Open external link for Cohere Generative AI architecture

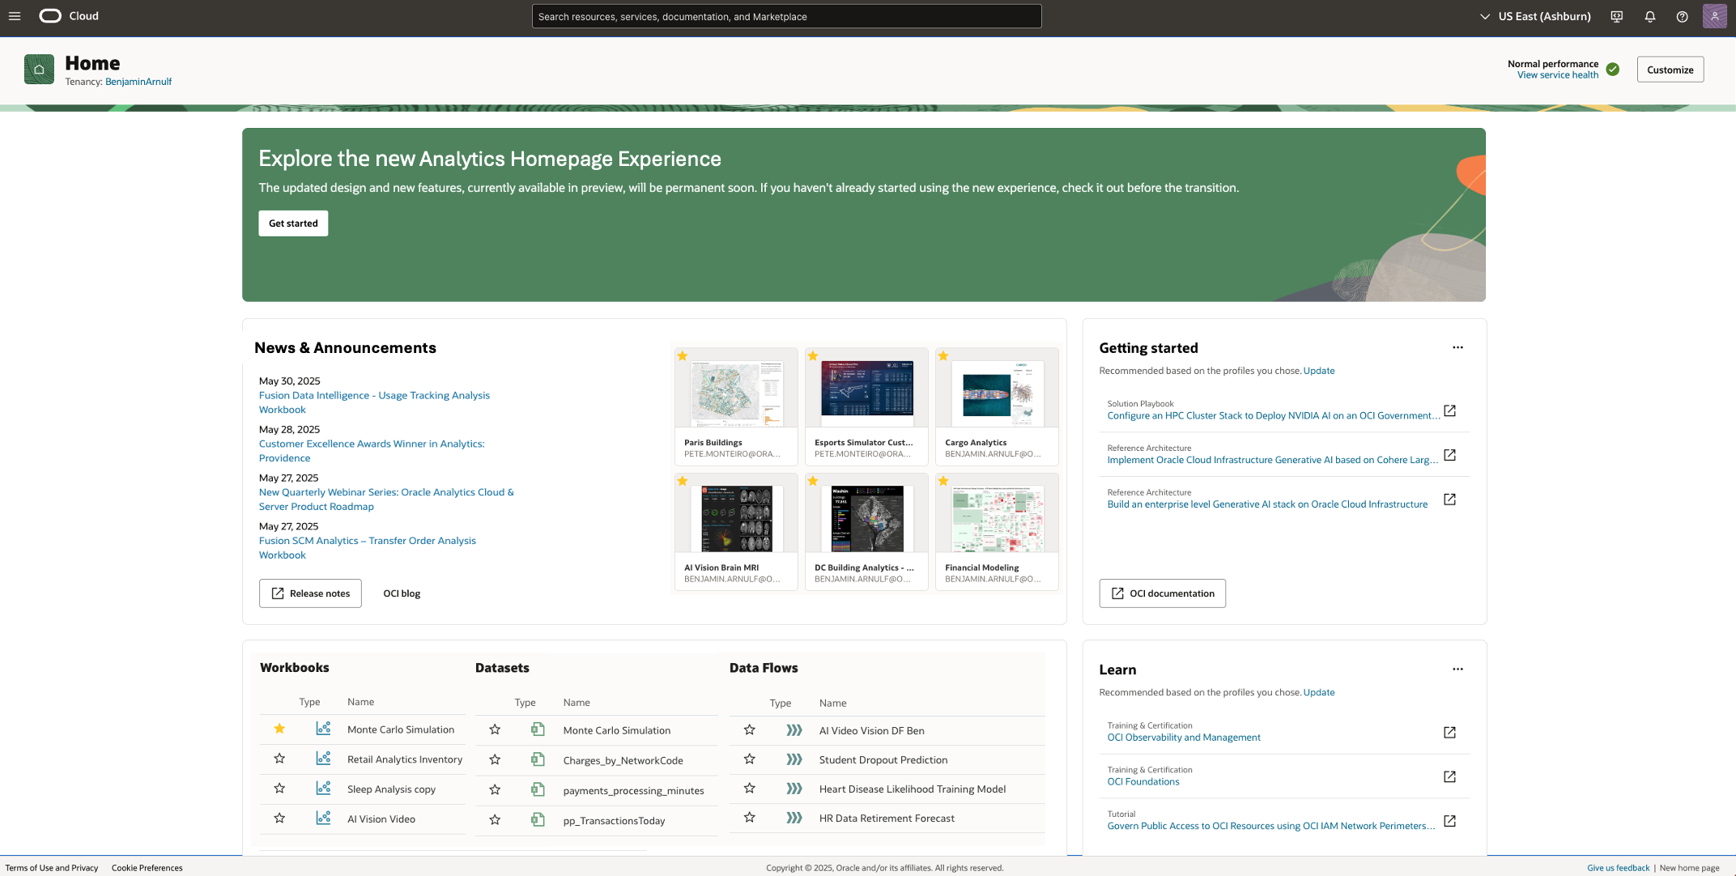[1449, 455]
